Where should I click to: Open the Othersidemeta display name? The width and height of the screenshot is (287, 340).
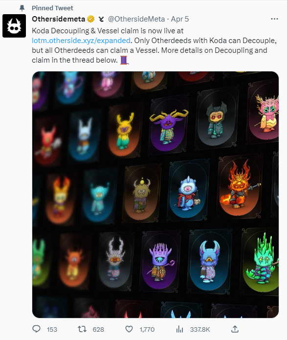(x=58, y=19)
